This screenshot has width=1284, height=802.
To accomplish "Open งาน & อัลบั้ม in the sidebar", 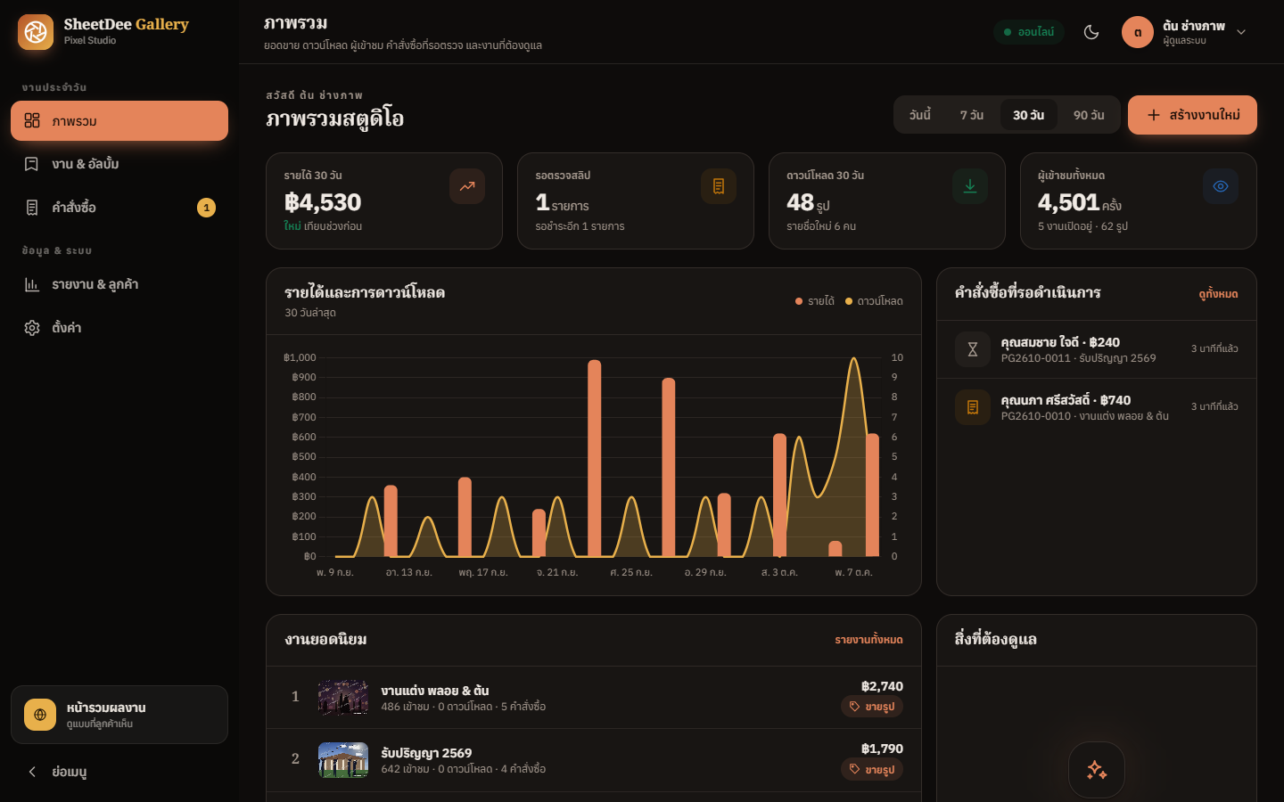I will [x=119, y=164].
